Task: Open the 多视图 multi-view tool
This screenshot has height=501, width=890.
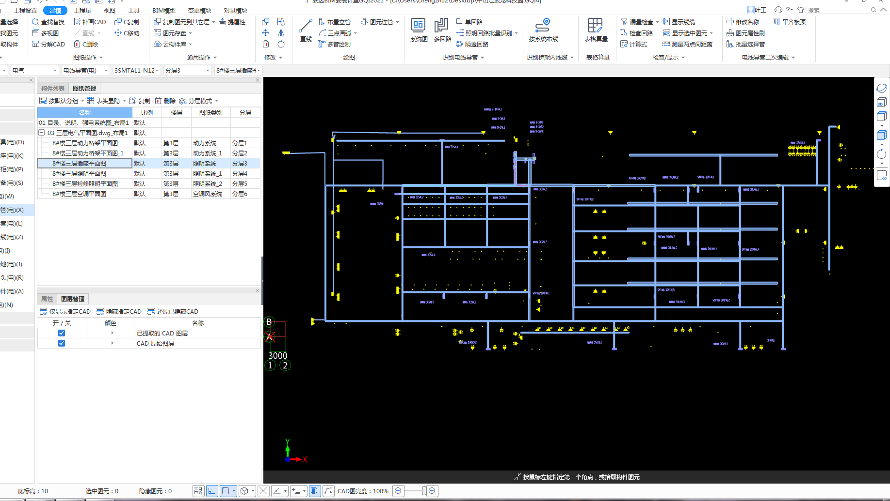Action: [x=45, y=33]
